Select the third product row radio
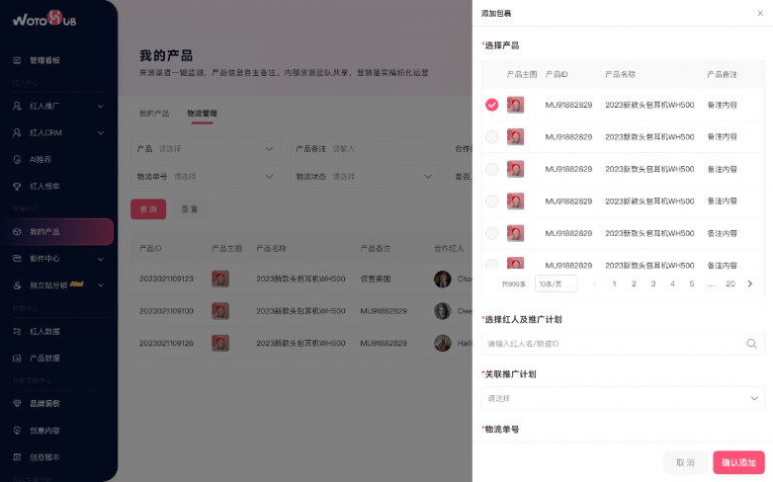The image size is (773, 482). pyautogui.click(x=492, y=169)
